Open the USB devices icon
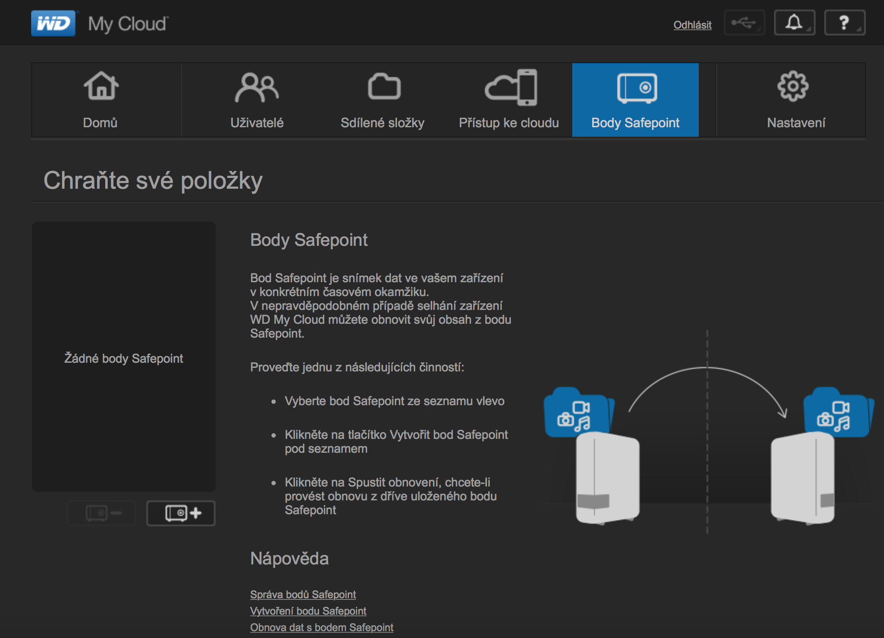Image resolution: width=884 pixels, height=638 pixels. (x=744, y=23)
